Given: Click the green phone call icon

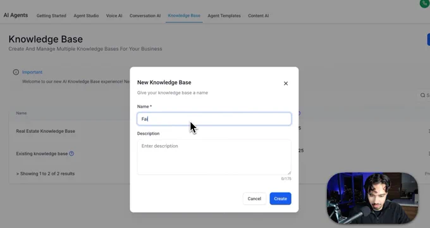Looking at the screenshot, I should (x=424, y=3).
